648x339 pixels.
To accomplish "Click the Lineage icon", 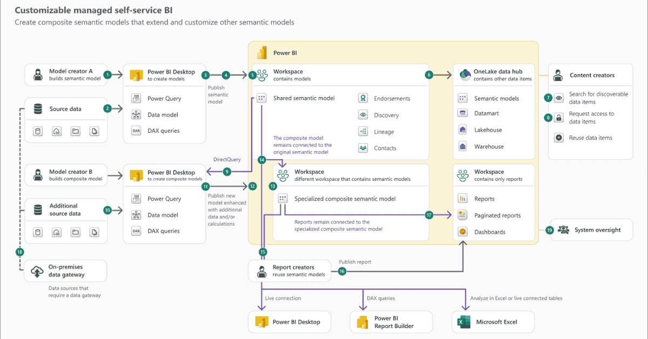I will pyautogui.click(x=363, y=131).
